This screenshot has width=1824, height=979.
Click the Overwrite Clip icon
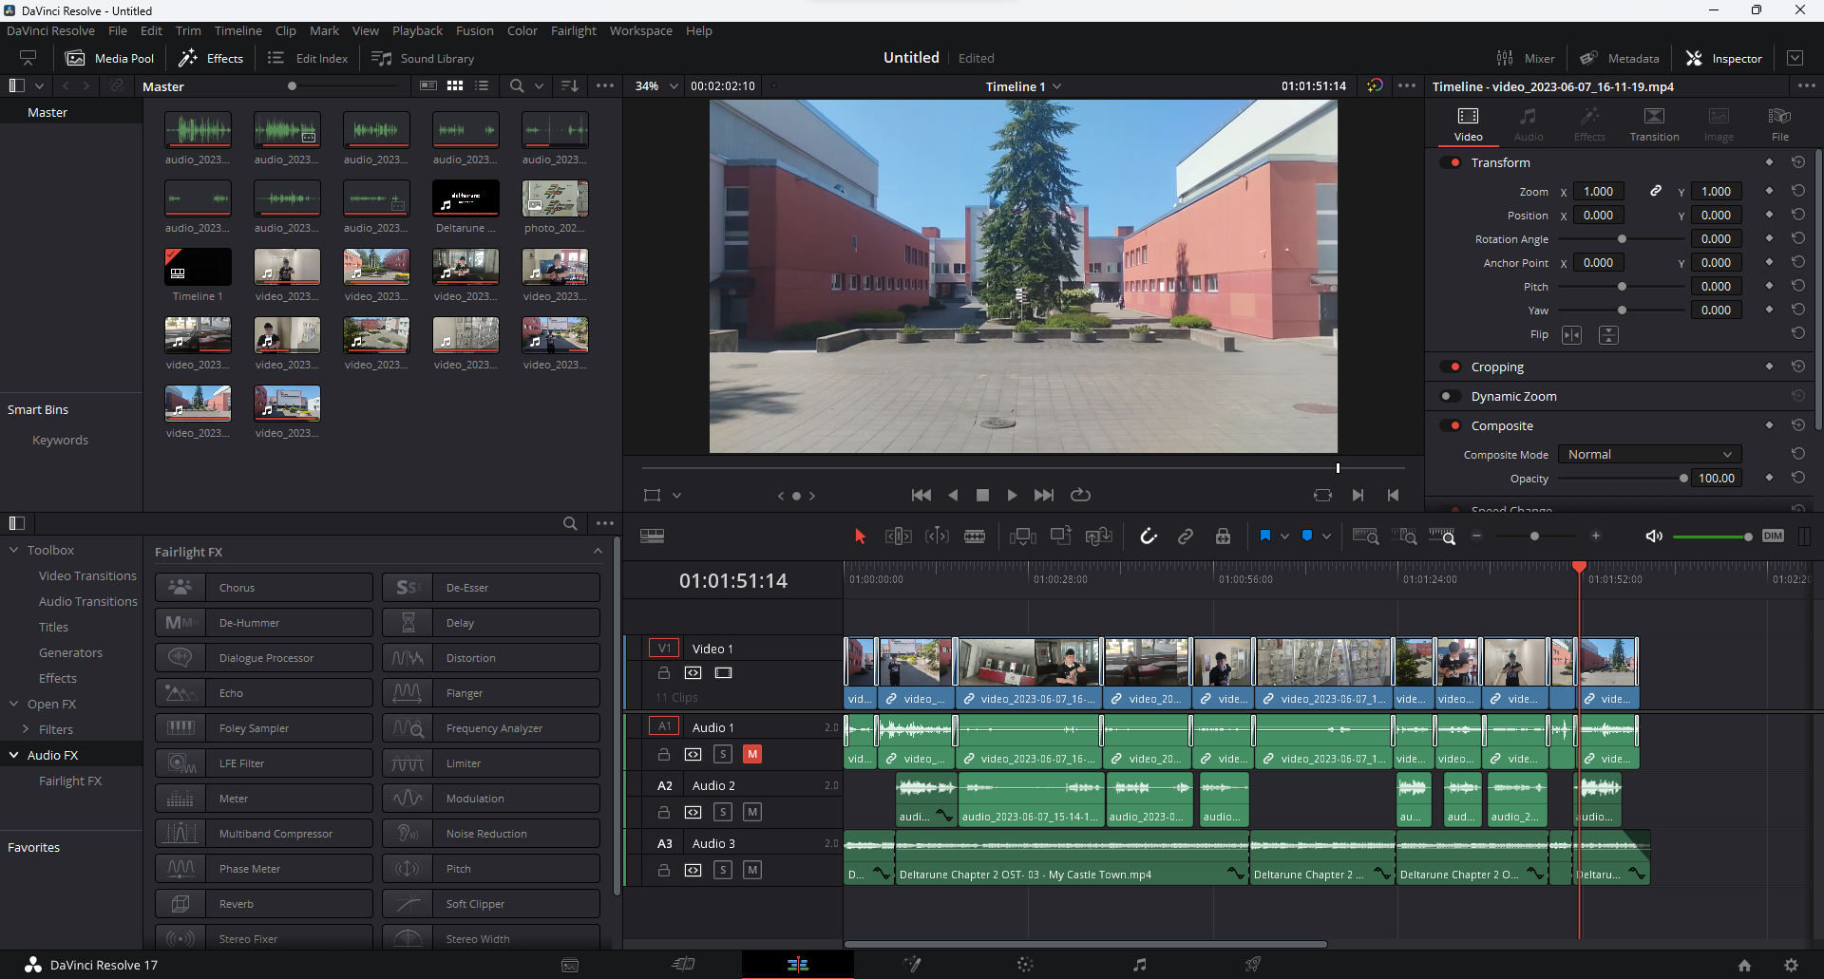pyautogui.click(x=1060, y=537)
